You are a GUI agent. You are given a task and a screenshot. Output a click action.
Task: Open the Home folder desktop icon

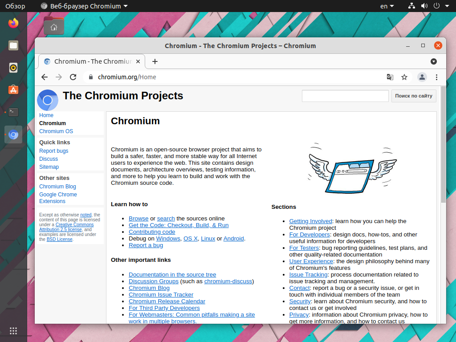(x=54, y=26)
